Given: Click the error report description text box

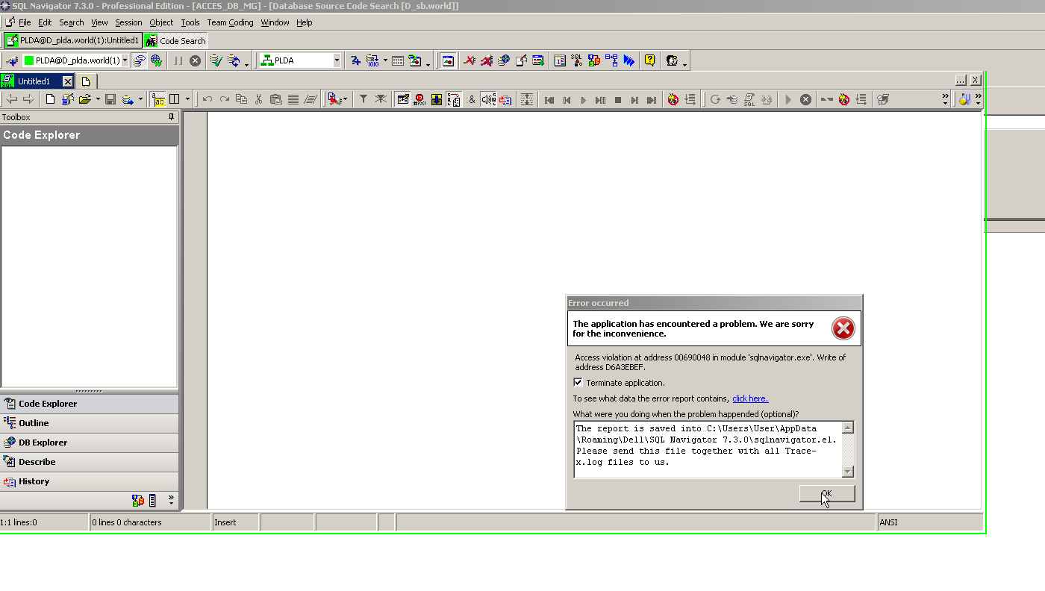Looking at the screenshot, I should tap(708, 449).
